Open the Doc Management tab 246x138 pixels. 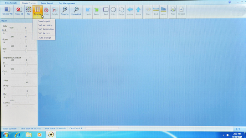67,3
